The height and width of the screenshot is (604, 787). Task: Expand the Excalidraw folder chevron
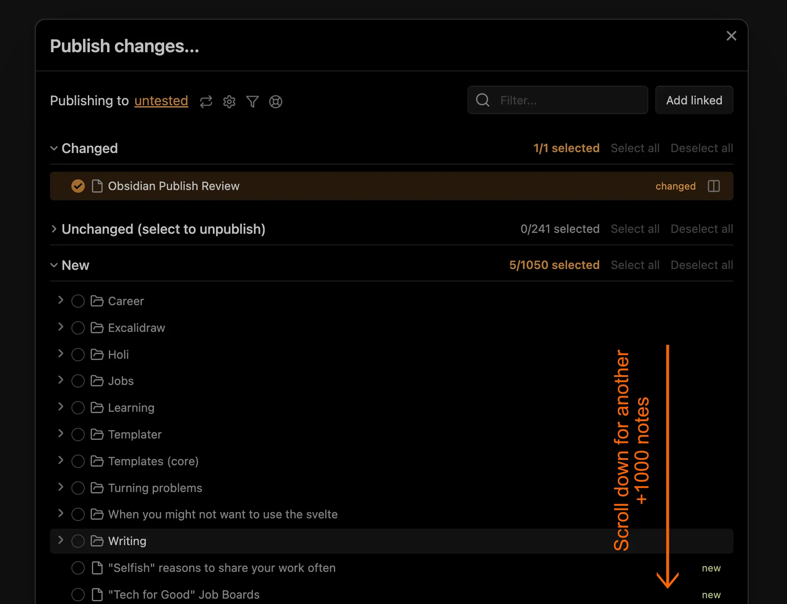[x=61, y=327]
